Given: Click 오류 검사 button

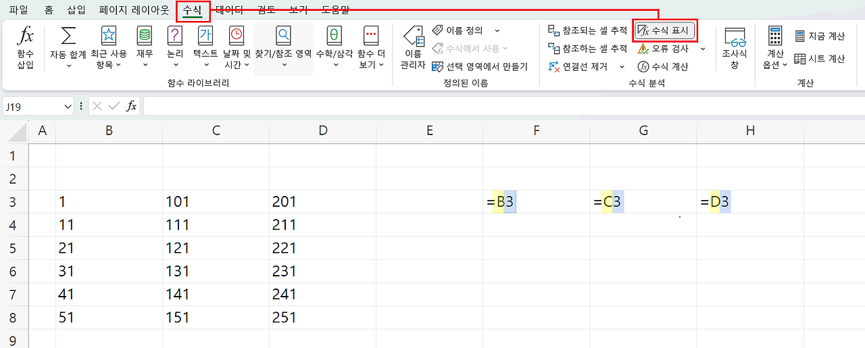Looking at the screenshot, I should [x=663, y=49].
